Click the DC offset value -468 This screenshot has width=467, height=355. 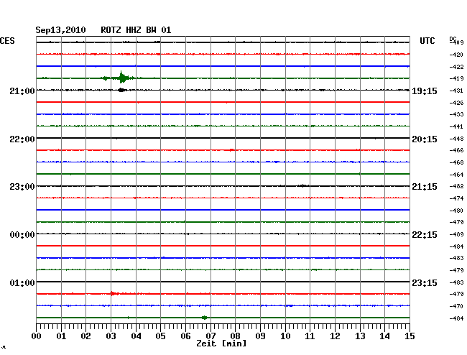tap(456, 162)
